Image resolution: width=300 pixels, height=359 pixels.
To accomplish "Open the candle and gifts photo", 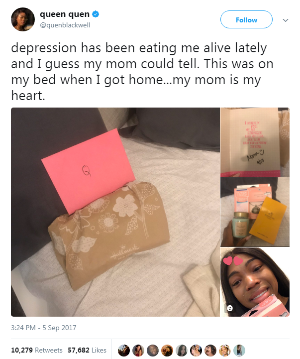I will click(x=255, y=212).
